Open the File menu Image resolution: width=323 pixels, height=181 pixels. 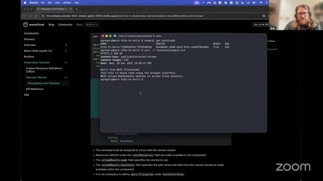pyautogui.click(x=43, y=3)
